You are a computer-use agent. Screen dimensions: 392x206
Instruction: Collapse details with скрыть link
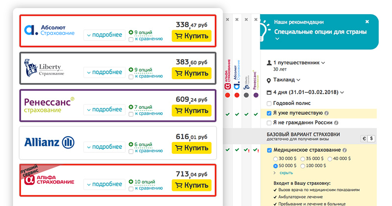[286, 173]
